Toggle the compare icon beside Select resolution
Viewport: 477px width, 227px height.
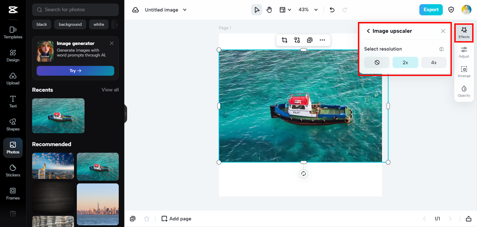pos(442,49)
